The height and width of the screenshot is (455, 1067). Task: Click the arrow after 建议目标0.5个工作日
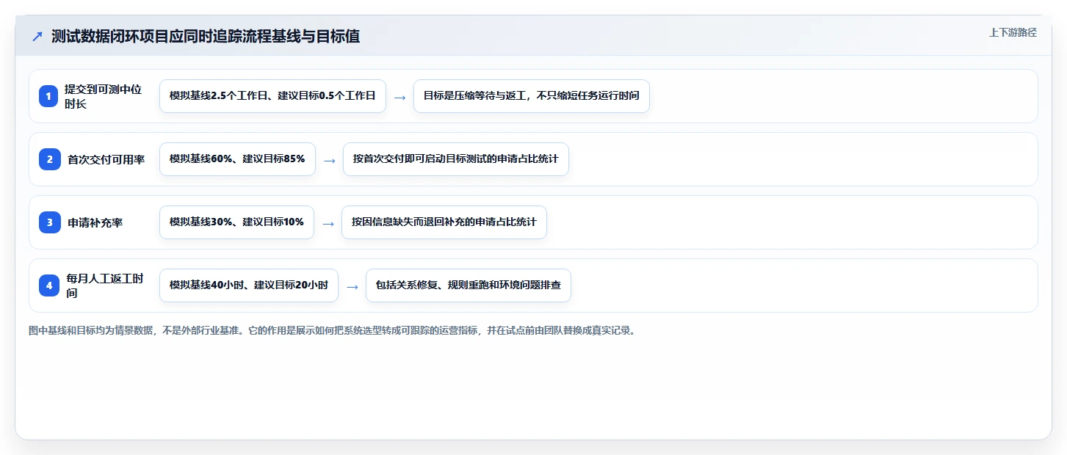tap(400, 97)
